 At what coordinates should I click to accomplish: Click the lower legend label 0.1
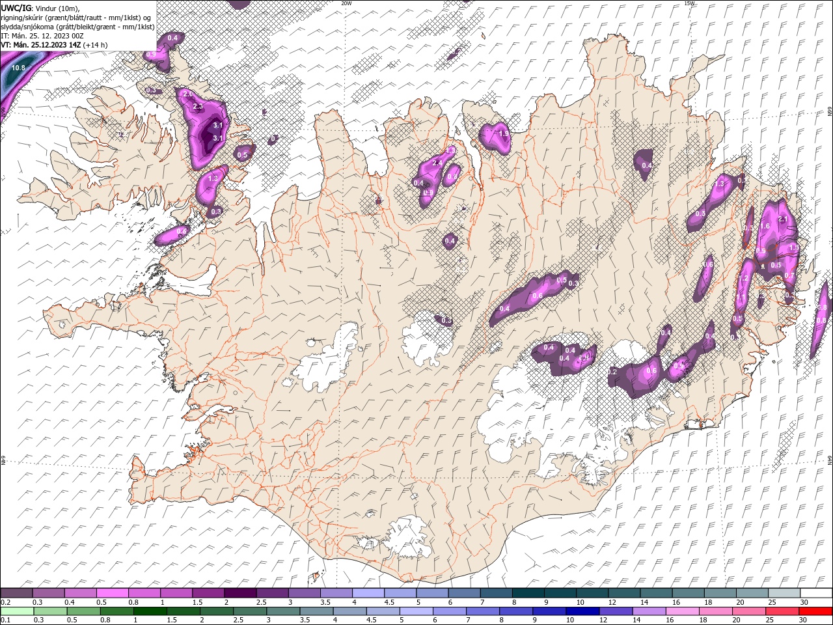coord(5,620)
